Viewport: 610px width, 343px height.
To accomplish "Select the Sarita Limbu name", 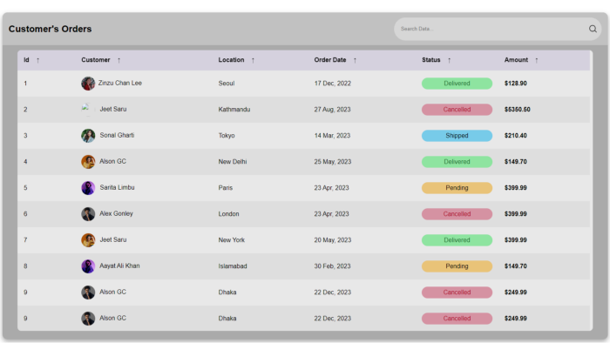I will coord(117,187).
